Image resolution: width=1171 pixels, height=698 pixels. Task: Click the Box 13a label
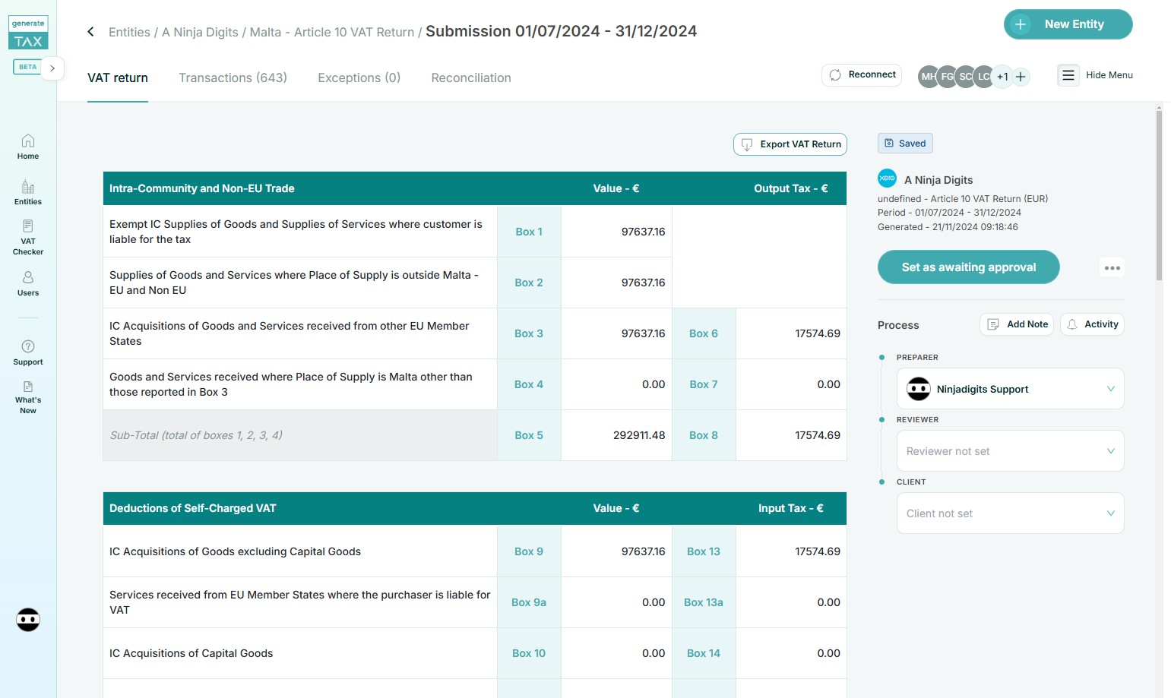coord(704,602)
